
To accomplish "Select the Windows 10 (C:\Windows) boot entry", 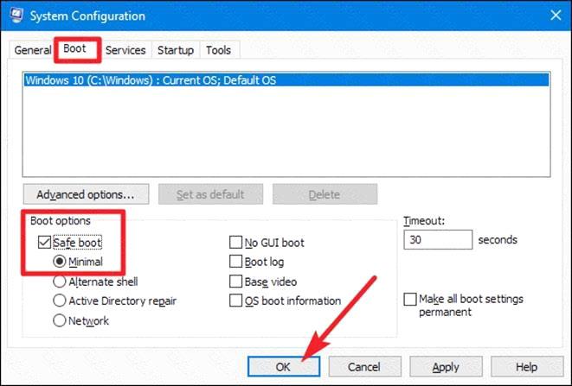I will 286,80.
